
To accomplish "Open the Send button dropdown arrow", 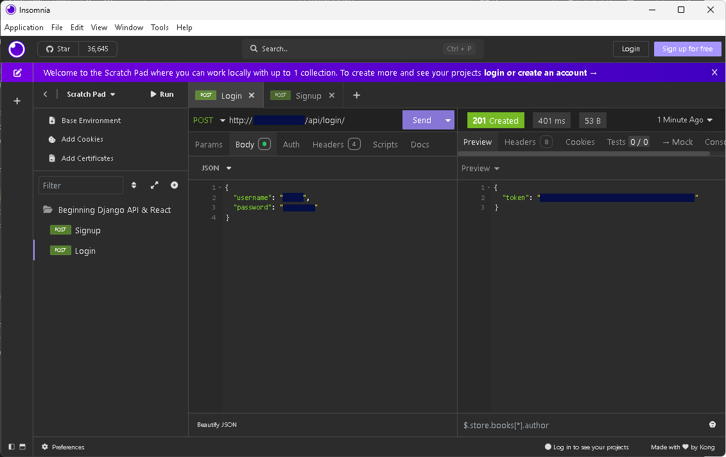I will [447, 120].
